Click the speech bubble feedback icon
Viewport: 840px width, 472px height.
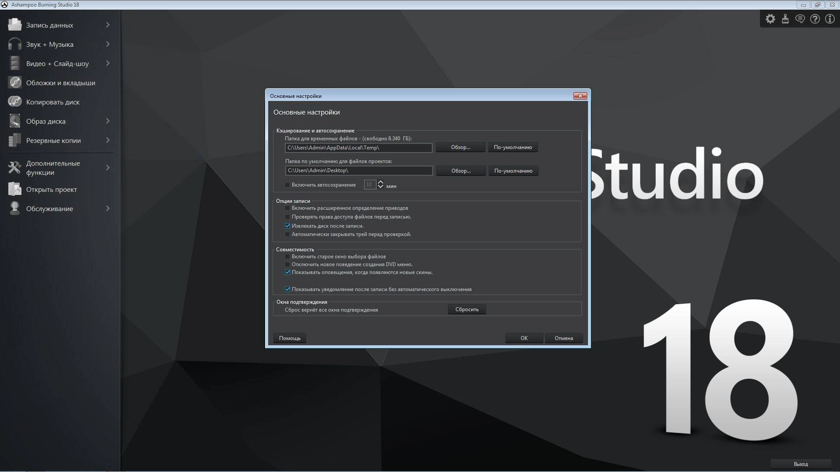[800, 19]
